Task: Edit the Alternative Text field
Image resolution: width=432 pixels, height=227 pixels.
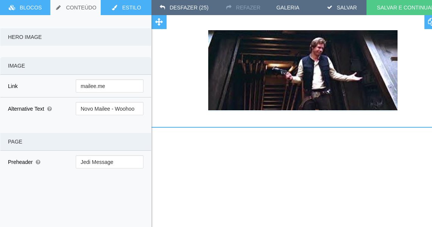Action: 110,108
